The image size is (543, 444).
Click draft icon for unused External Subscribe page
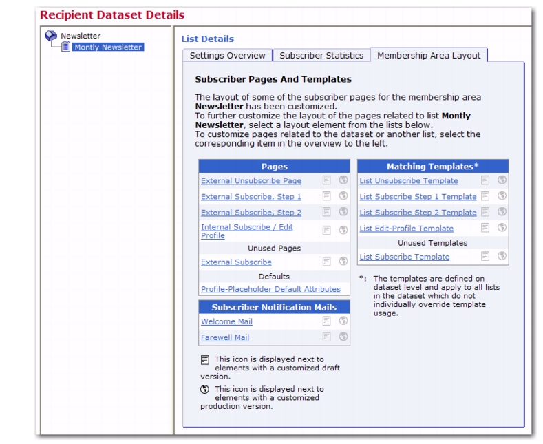point(327,262)
